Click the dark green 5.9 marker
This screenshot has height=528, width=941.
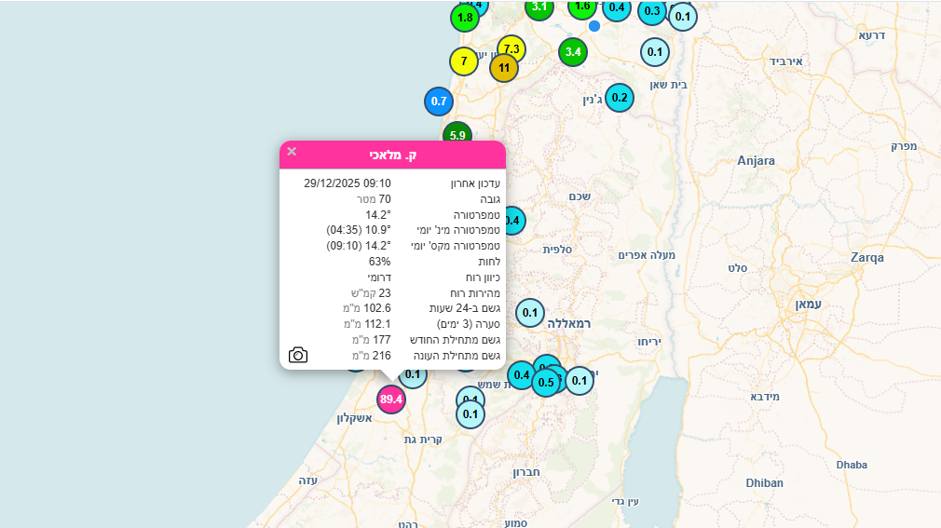click(457, 133)
